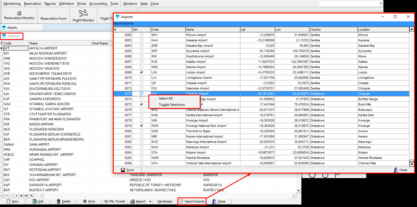The height and width of the screenshot is (207, 417).
Task: Choose Select All from context menu
Action: point(166,98)
